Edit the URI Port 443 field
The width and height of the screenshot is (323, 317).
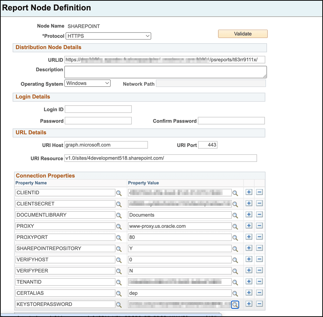208,145
